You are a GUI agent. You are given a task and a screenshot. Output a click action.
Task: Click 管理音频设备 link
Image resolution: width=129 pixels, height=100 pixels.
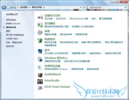[82, 34]
